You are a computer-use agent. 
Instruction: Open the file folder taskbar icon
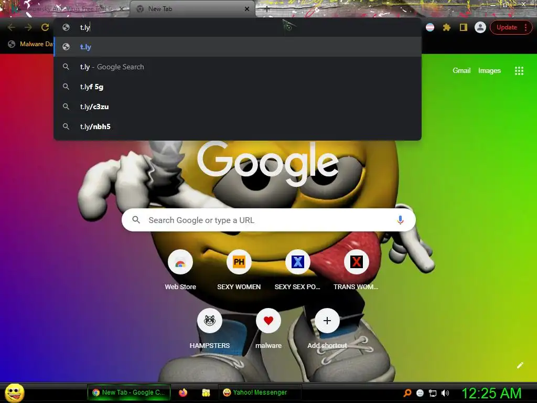(206, 393)
